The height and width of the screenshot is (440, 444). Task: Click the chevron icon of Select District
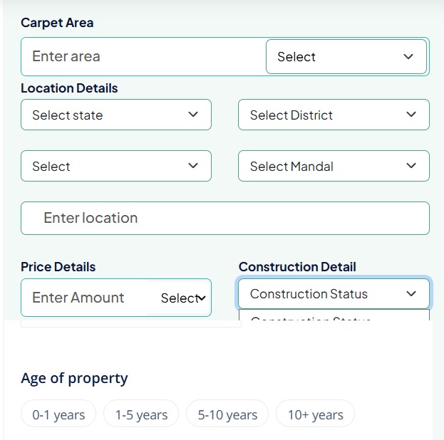pos(411,115)
